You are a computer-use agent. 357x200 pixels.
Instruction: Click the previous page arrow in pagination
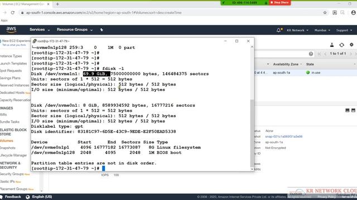pos(325,54)
